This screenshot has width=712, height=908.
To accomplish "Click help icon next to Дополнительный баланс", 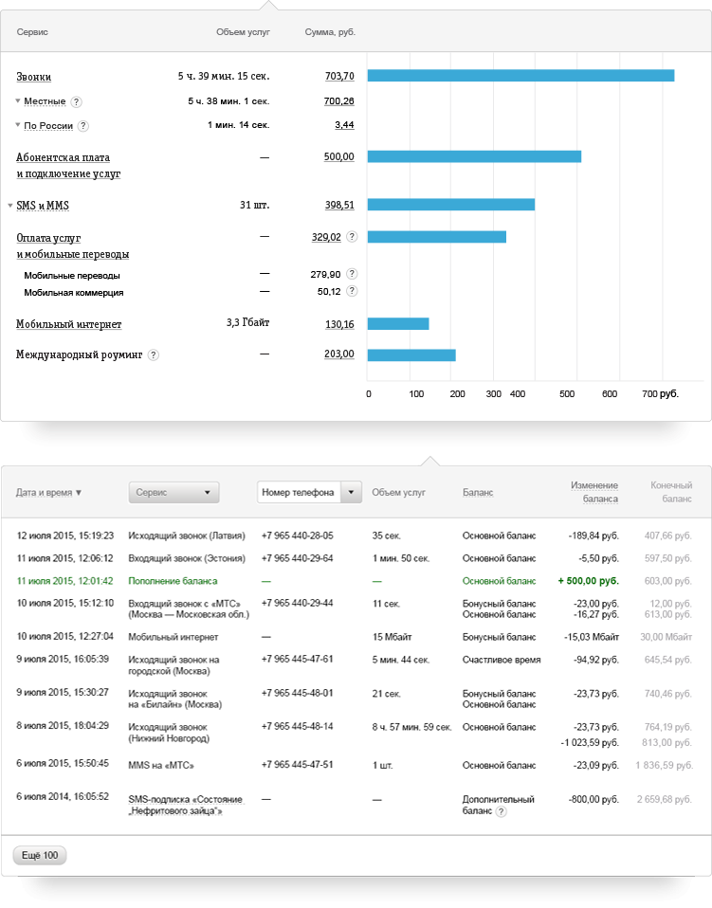I will [502, 811].
